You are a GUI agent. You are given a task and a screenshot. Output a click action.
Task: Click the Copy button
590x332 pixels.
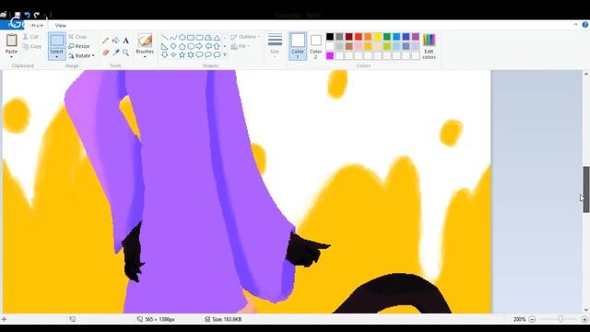coord(32,46)
